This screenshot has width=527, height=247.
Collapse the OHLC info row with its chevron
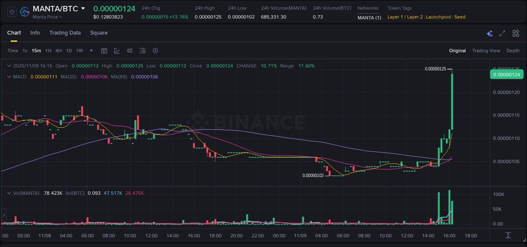(x=9, y=66)
